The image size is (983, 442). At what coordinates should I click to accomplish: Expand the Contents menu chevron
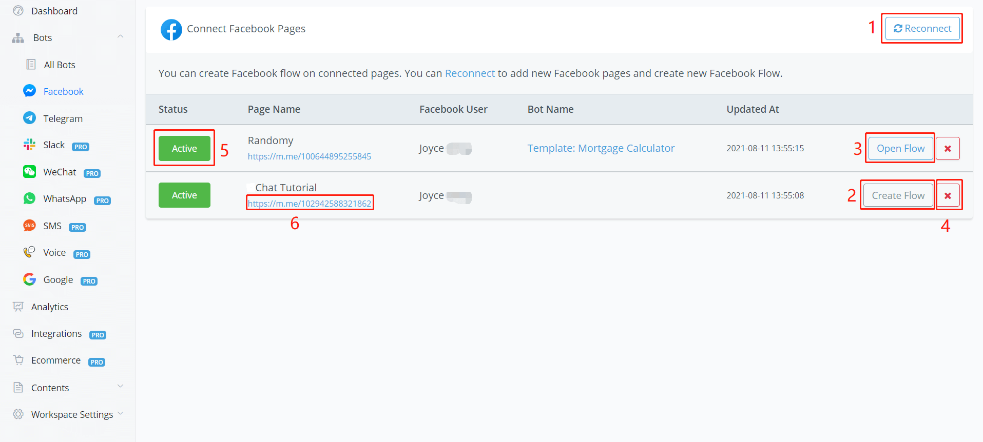[x=121, y=386]
